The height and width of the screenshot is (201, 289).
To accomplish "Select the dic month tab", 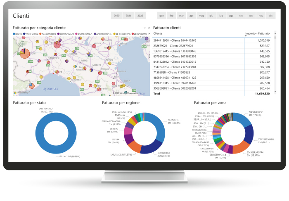I will coord(271,16).
